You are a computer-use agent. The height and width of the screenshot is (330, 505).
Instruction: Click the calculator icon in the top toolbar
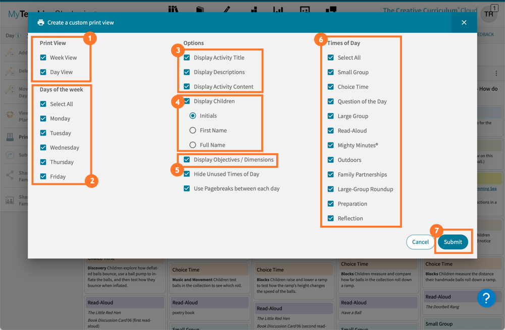tap(305, 10)
